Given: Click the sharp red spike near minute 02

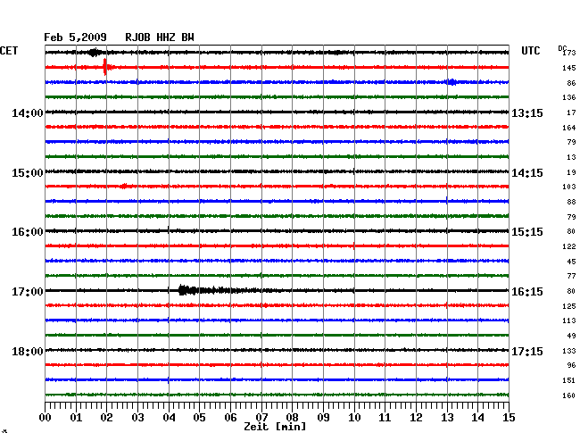Looking at the screenshot, I should 105,67.
